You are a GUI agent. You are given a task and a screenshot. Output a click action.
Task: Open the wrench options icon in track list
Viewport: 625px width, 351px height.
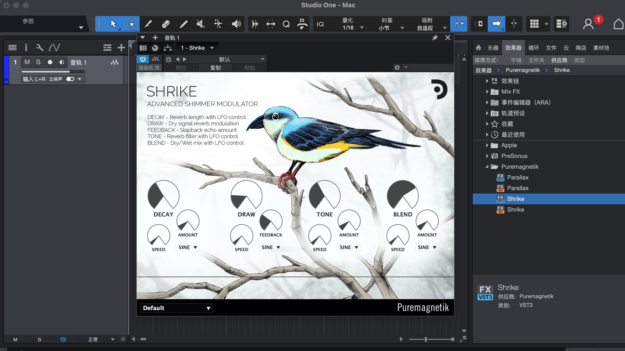[40, 48]
